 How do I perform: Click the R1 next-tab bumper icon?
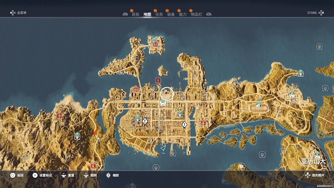click(x=209, y=14)
